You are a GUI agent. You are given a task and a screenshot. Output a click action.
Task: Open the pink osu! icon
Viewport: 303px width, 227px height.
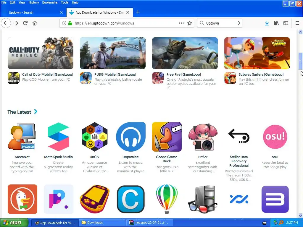tap(275, 137)
